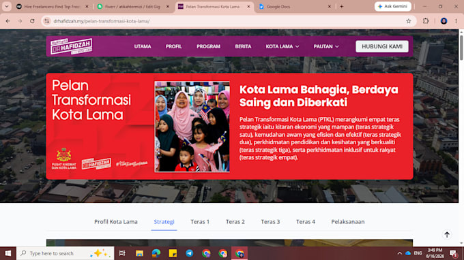Select the Pelaksanaan tab
The width and height of the screenshot is (464, 260).
(x=348, y=222)
